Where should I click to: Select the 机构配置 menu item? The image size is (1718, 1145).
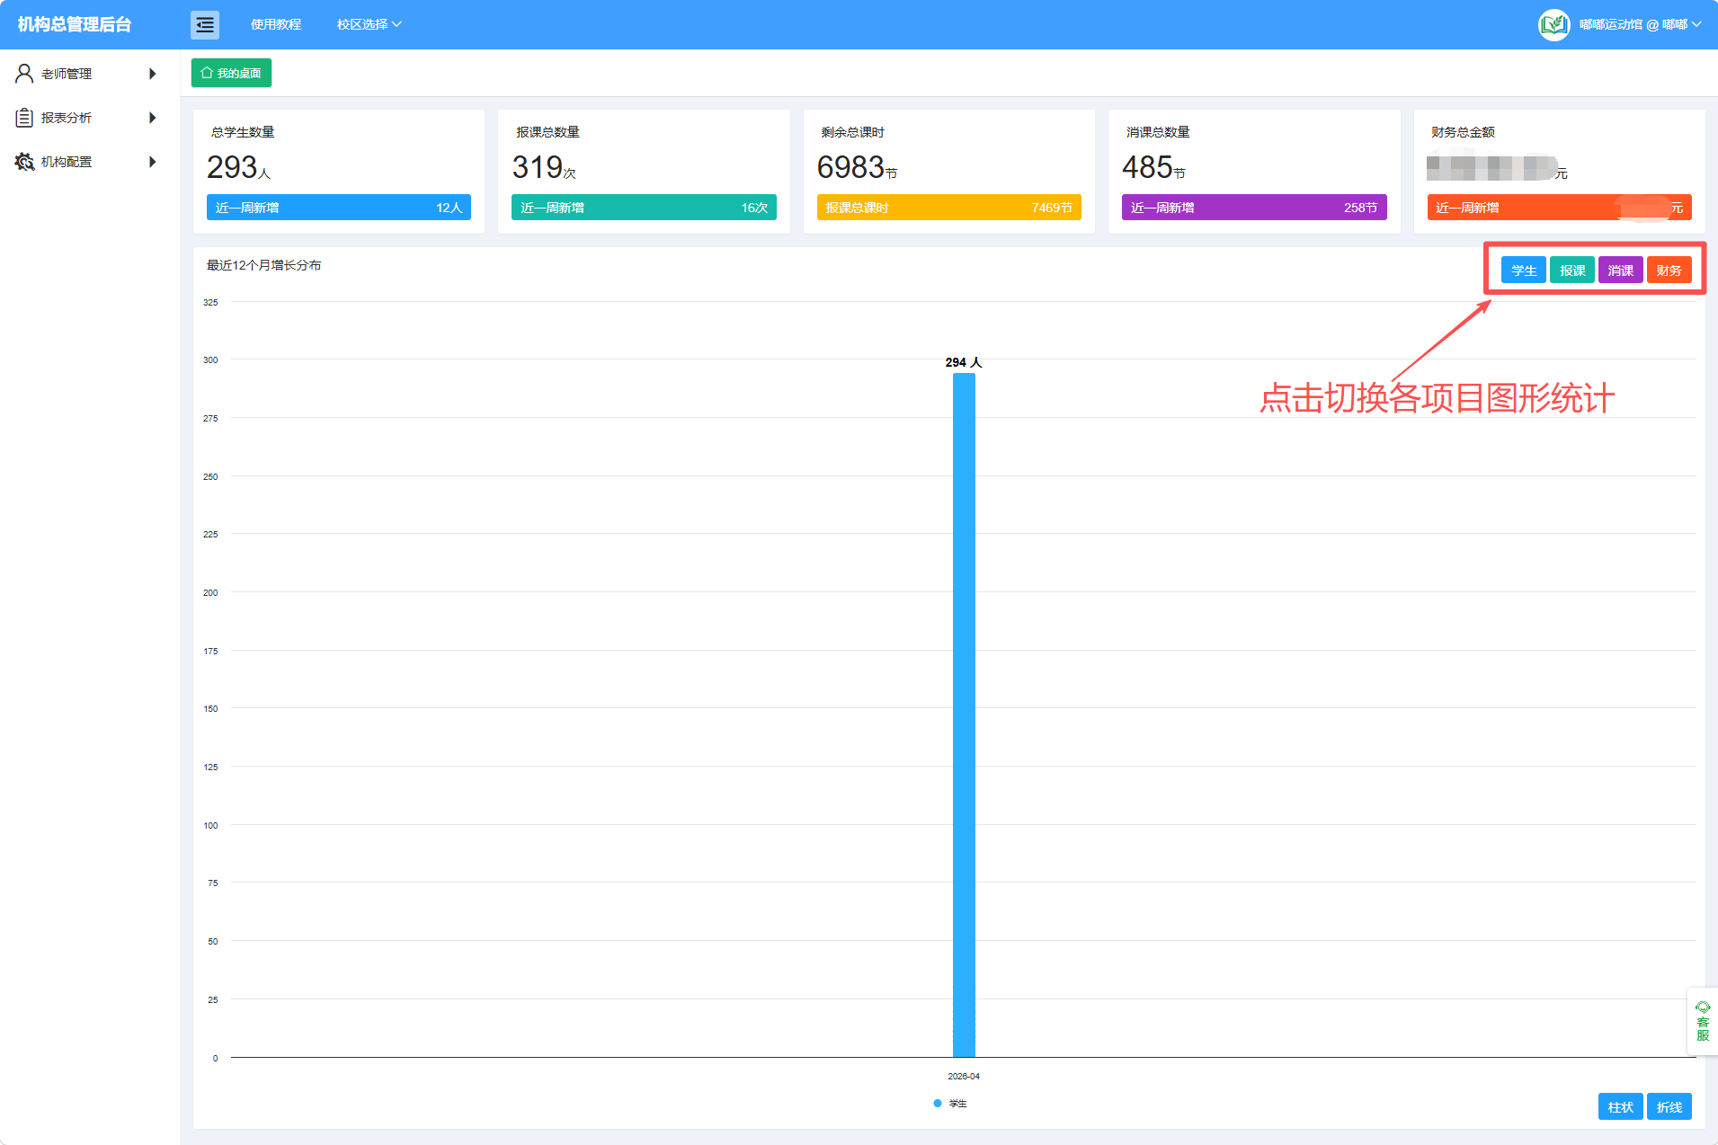tap(90, 162)
